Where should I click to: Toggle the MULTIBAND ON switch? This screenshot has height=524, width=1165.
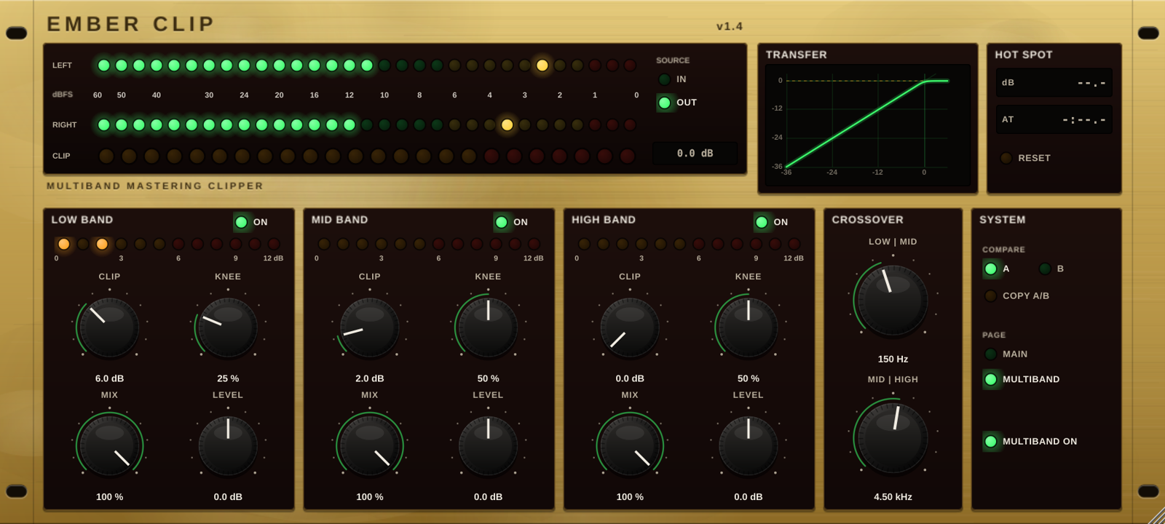tap(1030, 441)
